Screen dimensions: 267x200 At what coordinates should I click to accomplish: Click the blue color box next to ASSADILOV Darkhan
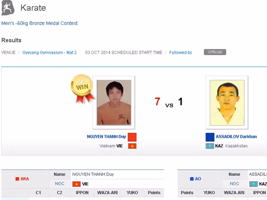click(x=210, y=137)
